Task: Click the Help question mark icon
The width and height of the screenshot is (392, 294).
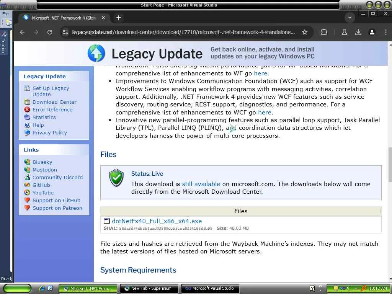Action: [x=27, y=125]
